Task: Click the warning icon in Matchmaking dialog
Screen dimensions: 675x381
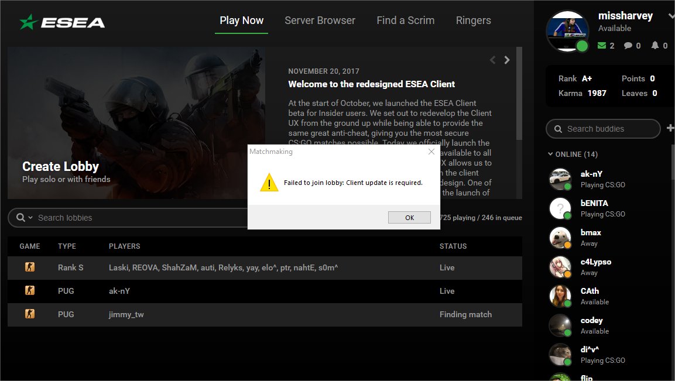Action: click(x=269, y=183)
